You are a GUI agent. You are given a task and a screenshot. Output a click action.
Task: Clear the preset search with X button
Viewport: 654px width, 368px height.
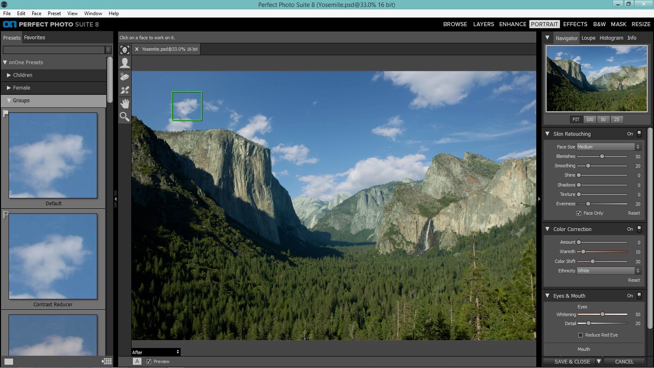pos(108,50)
